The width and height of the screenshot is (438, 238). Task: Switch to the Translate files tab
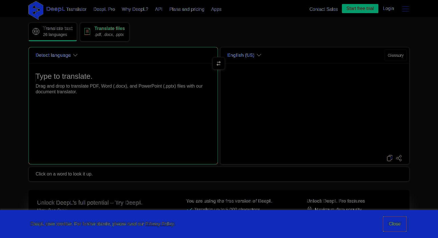[x=105, y=32]
